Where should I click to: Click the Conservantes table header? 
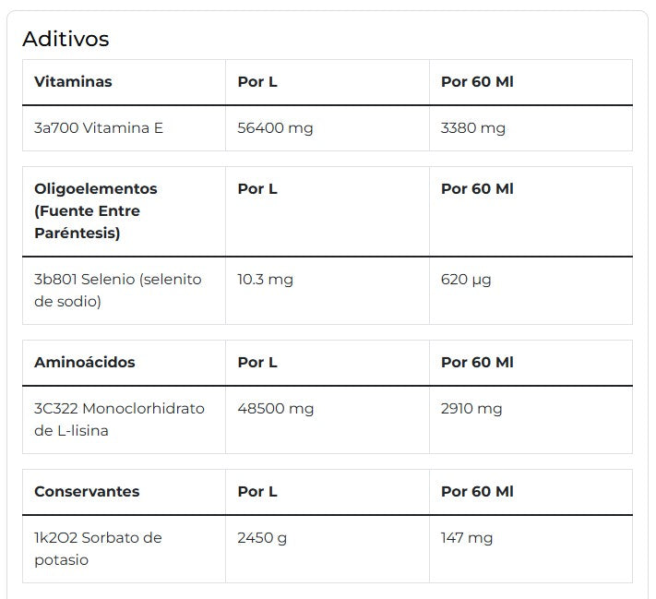point(87,491)
